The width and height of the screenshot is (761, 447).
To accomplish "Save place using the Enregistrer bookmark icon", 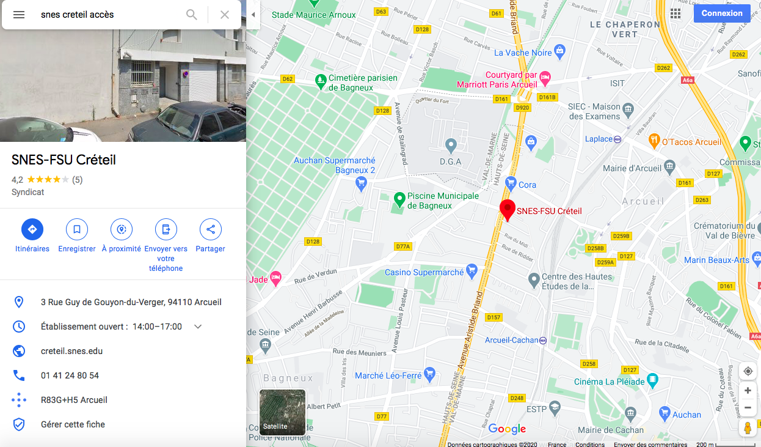I will [x=77, y=229].
